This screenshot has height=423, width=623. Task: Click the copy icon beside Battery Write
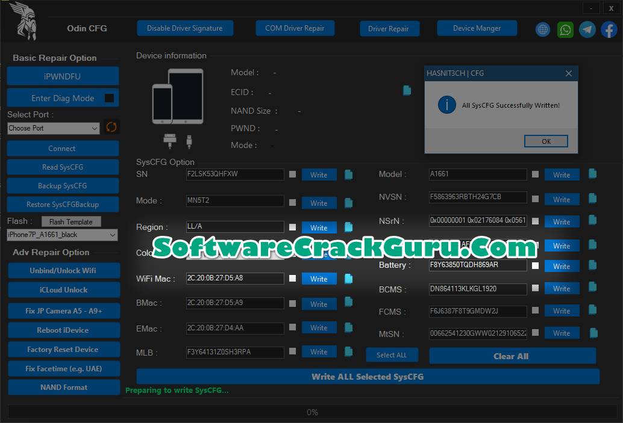coord(592,265)
